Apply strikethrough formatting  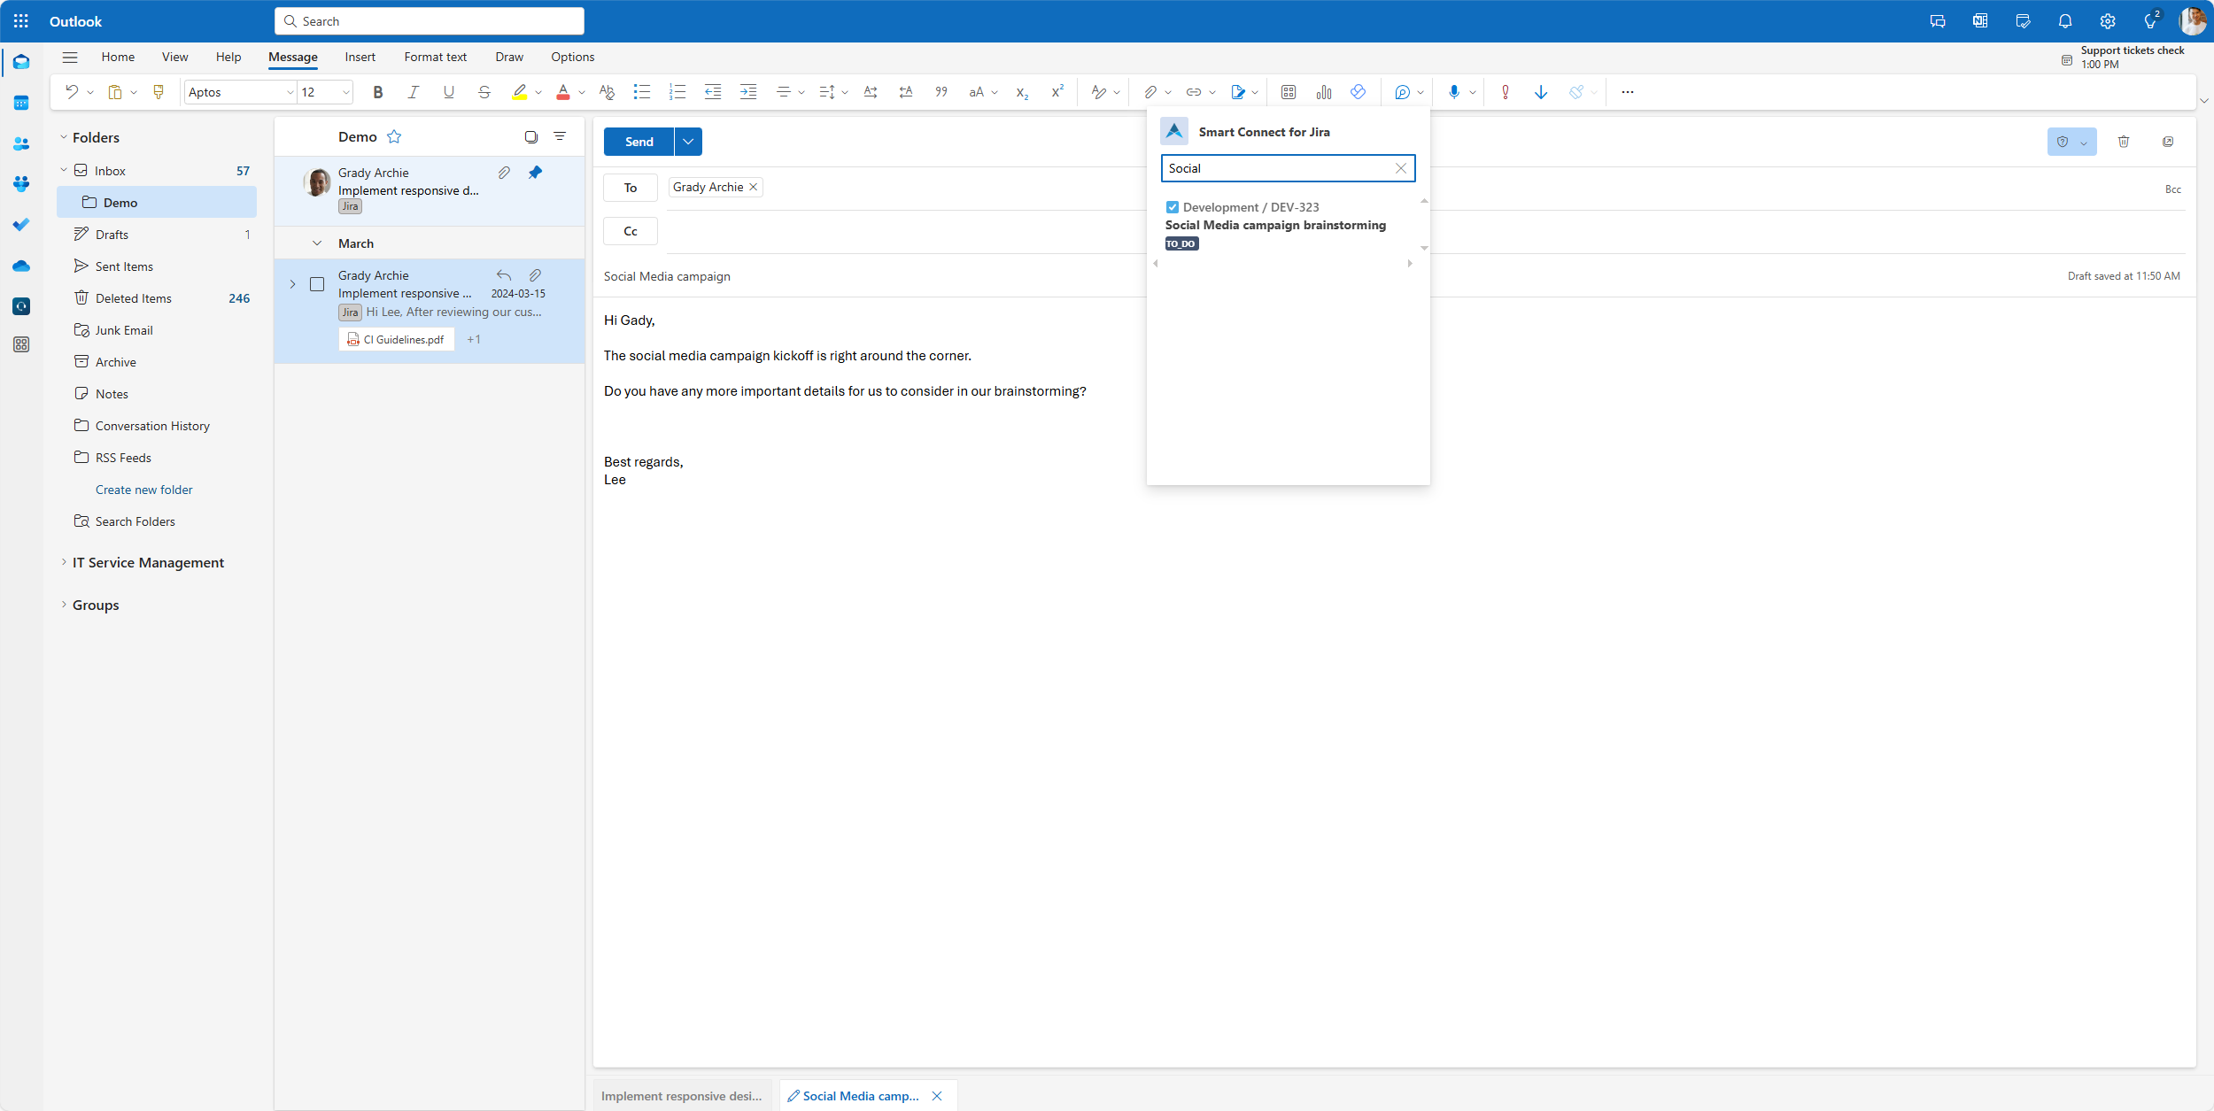point(484,92)
